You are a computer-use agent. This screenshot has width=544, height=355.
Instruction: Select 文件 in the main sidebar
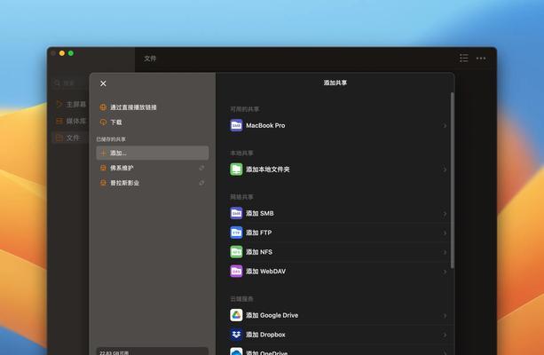pos(70,138)
